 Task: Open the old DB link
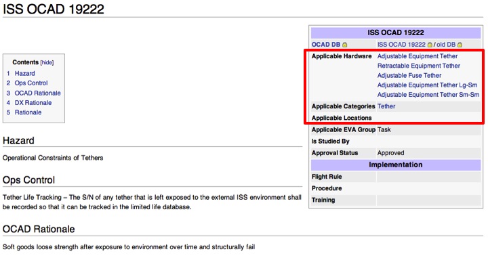point(446,45)
